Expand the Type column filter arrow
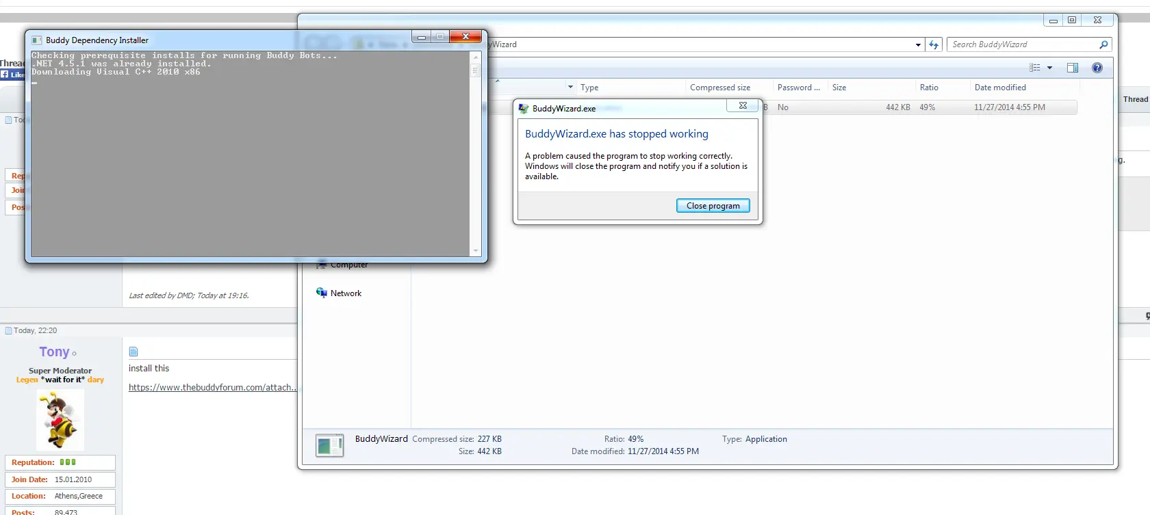 [570, 87]
